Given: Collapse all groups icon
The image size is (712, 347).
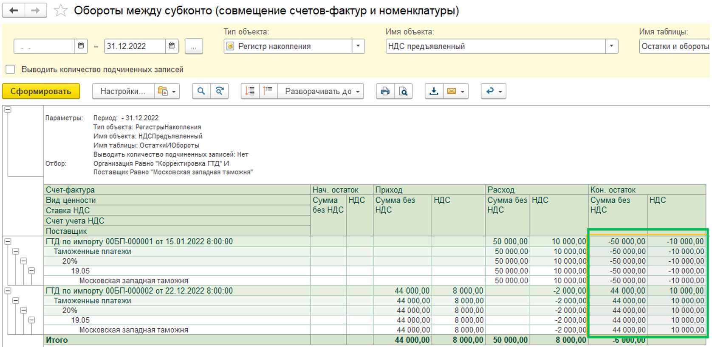Looking at the screenshot, I should tap(250, 91).
